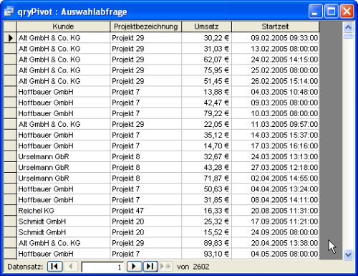Viewport: 358px width, 276px height.
Task: Click the scroll down arrow
Action: 348,254
